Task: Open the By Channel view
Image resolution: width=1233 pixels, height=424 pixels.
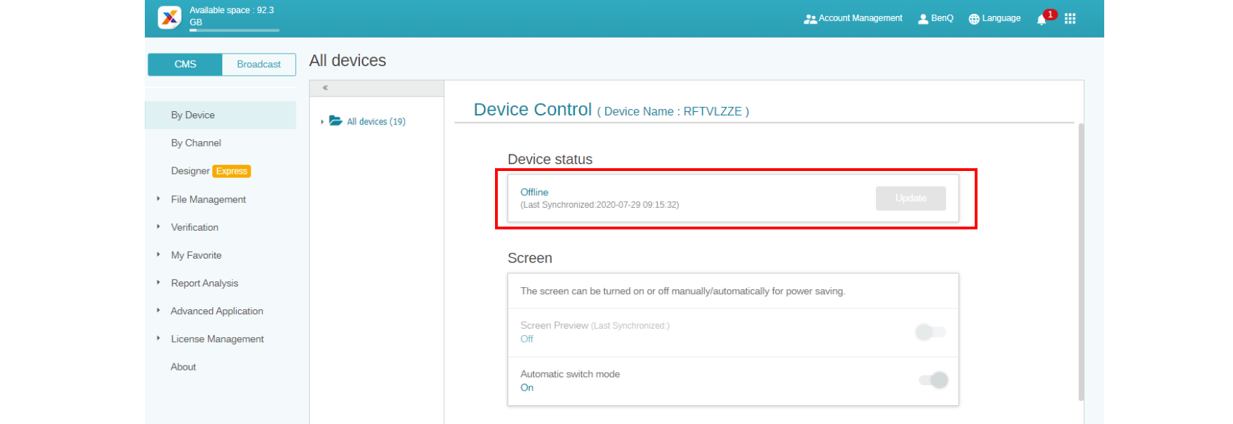Action: pyautogui.click(x=196, y=143)
